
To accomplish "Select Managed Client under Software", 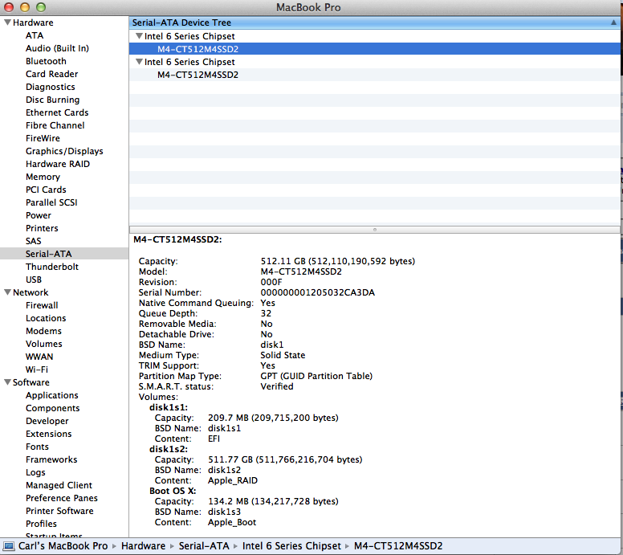I will click(59, 485).
